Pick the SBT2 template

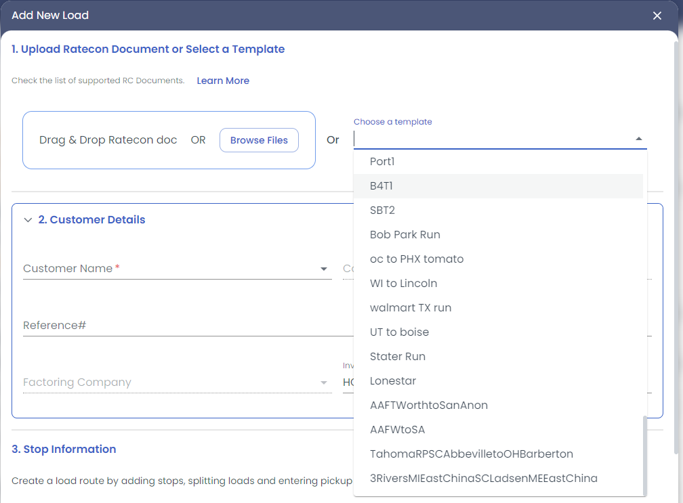pyautogui.click(x=382, y=210)
